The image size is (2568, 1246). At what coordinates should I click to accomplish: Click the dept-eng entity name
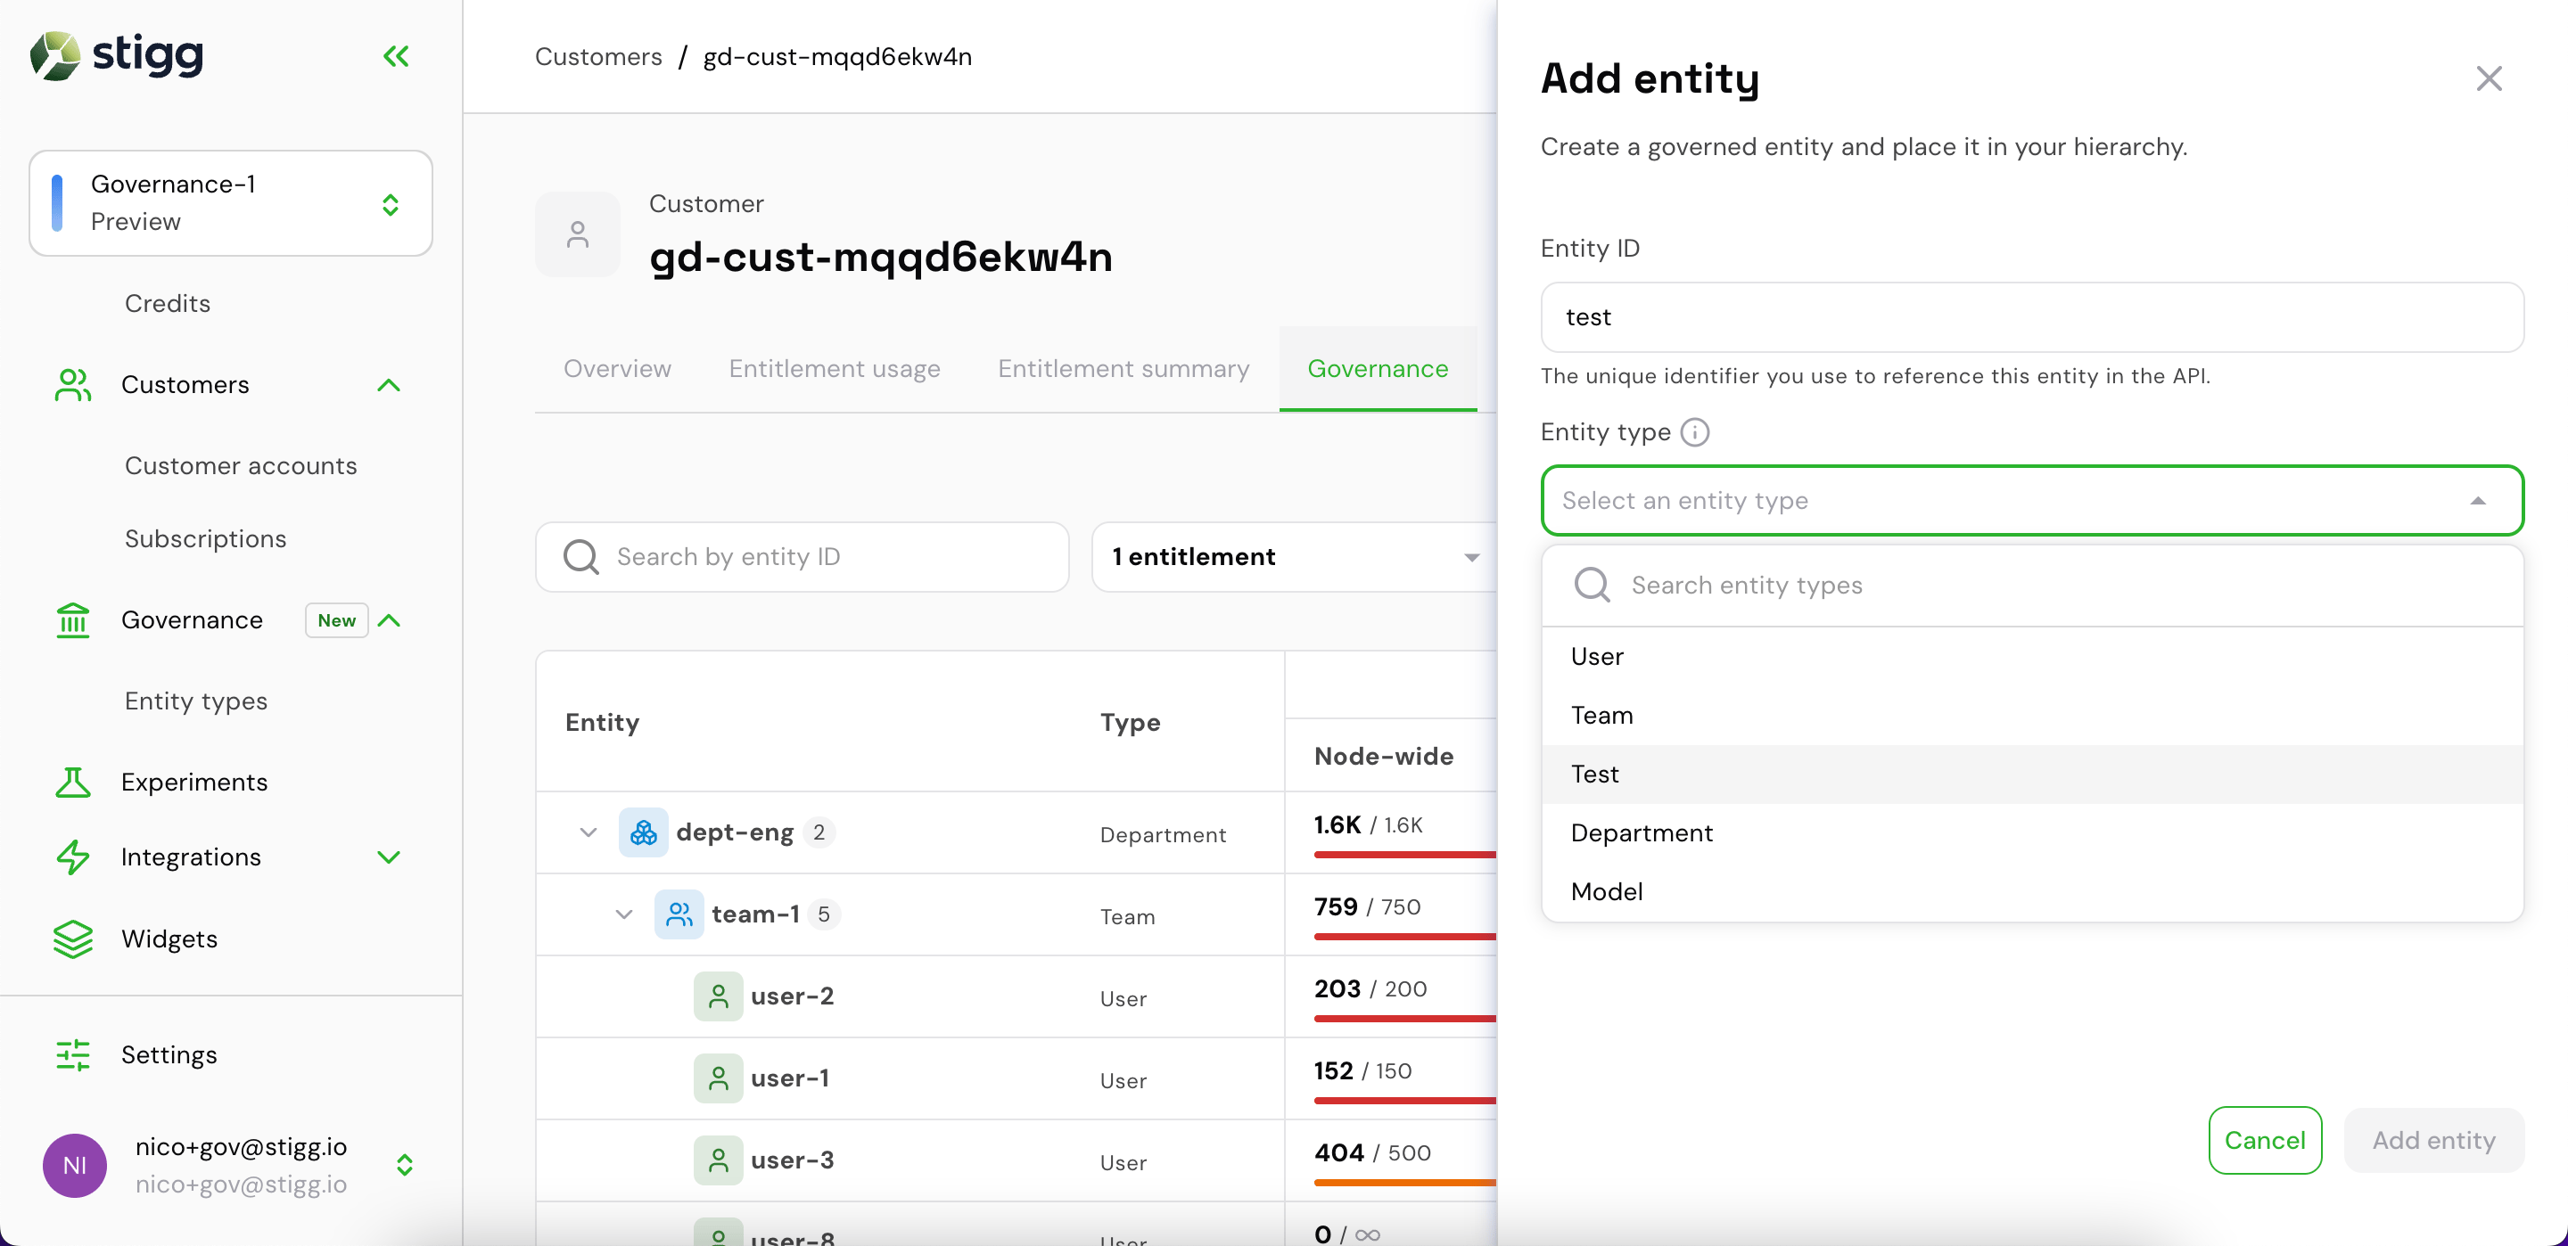click(735, 832)
